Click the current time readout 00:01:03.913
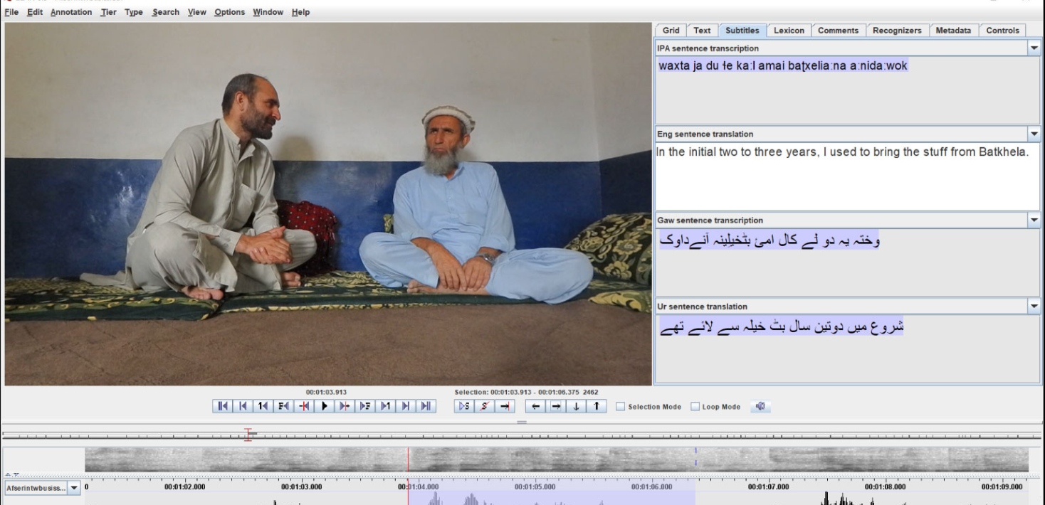 [x=327, y=391]
